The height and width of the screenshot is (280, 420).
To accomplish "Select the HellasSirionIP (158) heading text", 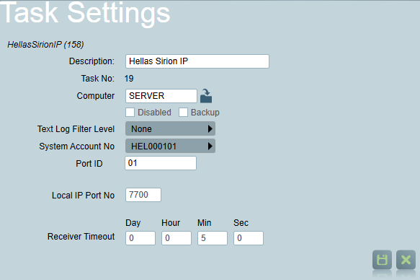I will 45,44.
